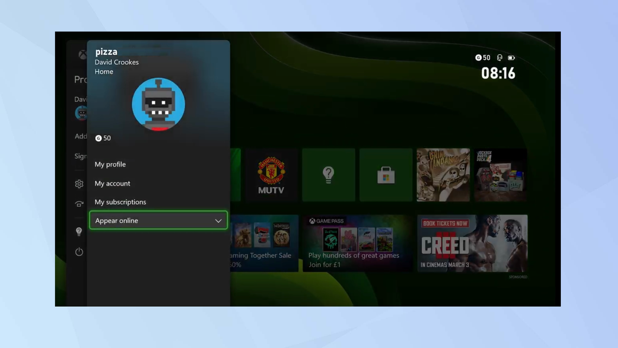Viewport: 618px width, 348px height.
Task: Open the Creed III Book Tickets promo
Action: [x=472, y=243]
